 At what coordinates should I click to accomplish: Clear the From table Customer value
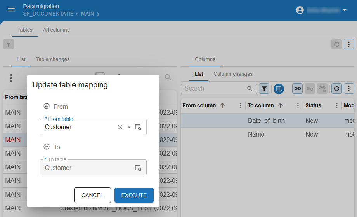pyautogui.click(x=120, y=127)
